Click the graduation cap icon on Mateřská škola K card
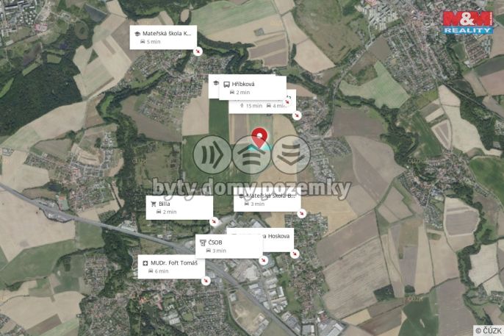The height and width of the screenshot is (336, 504). coord(137,34)
